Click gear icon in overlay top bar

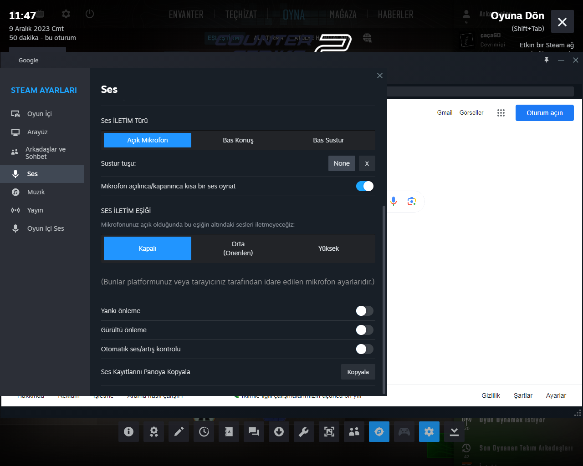coord(66,14)
